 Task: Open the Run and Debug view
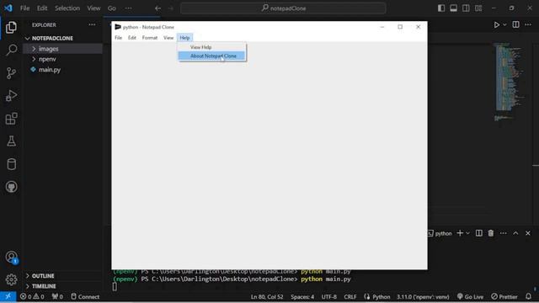pyautogui.click(x=11, y=95)
